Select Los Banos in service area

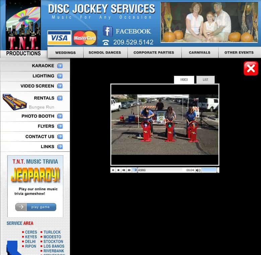click(x=54, y=246)
